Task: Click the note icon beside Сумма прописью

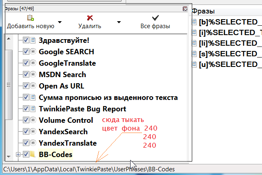Action: pyautogui.click(x=33, y=97)
